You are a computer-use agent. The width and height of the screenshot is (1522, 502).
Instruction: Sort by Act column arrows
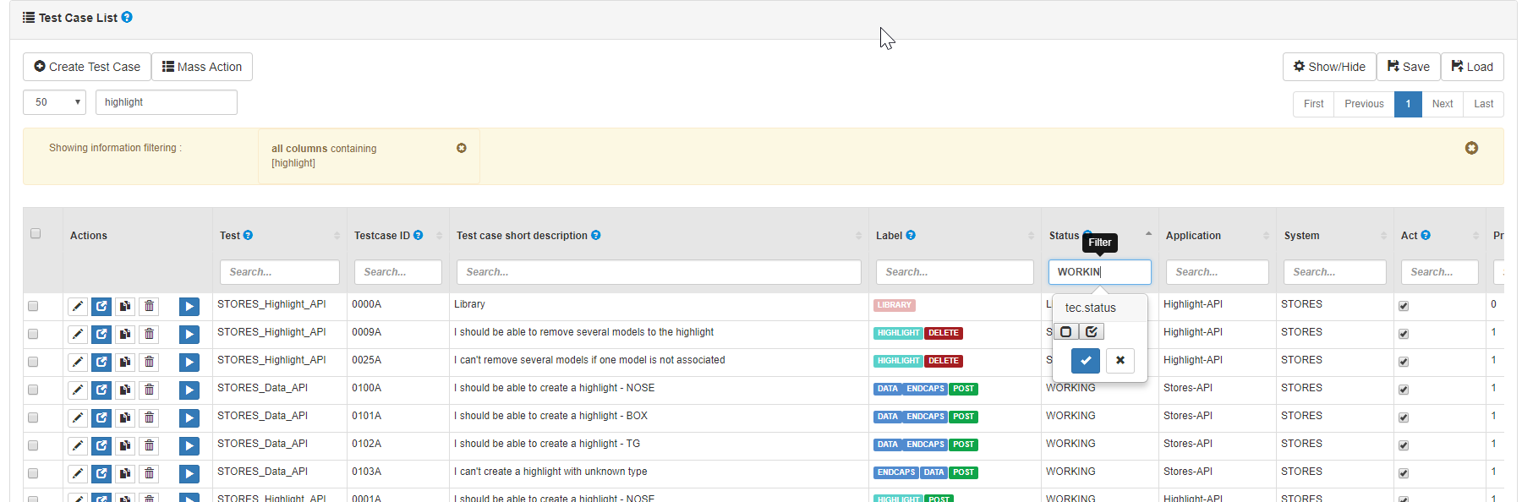[1476, 236]
